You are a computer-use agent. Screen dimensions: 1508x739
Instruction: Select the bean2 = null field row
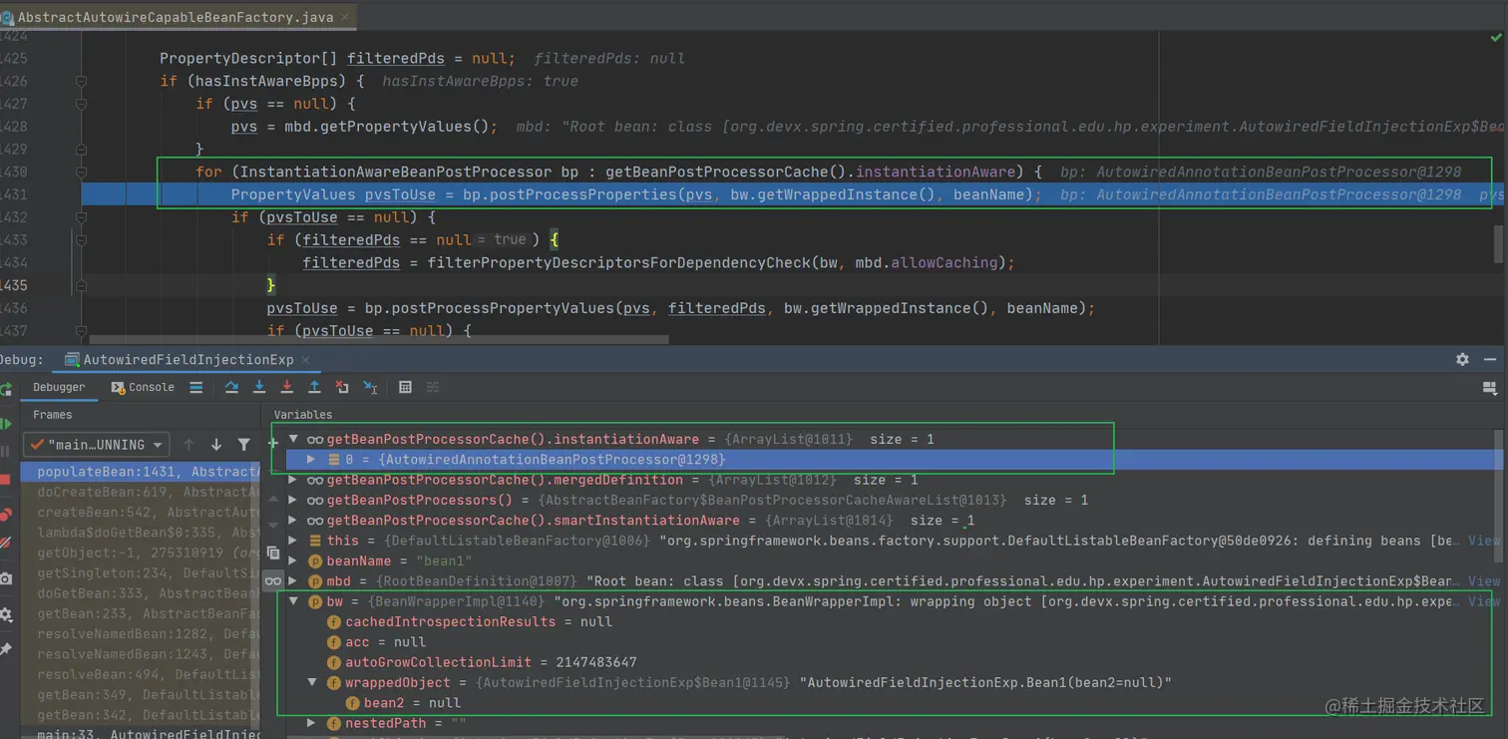pos(893,703)
